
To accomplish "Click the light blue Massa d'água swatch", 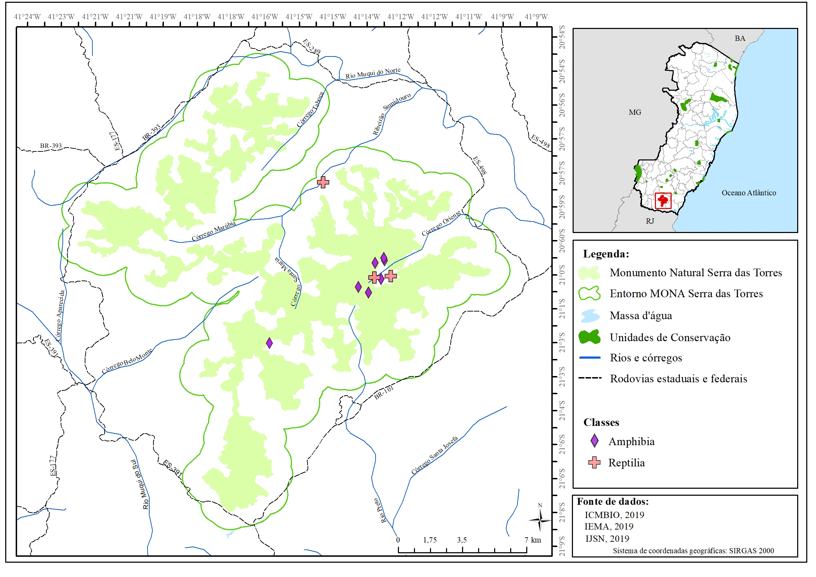I will pyautogui.click(x=590, y=315).
